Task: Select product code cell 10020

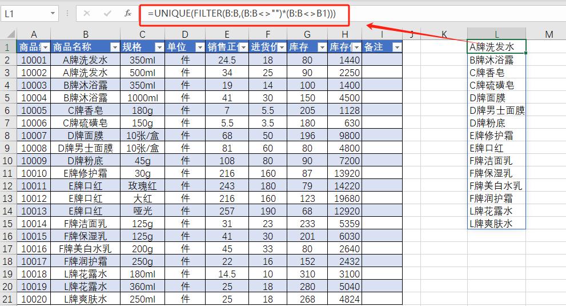Action: coord(34,299)
